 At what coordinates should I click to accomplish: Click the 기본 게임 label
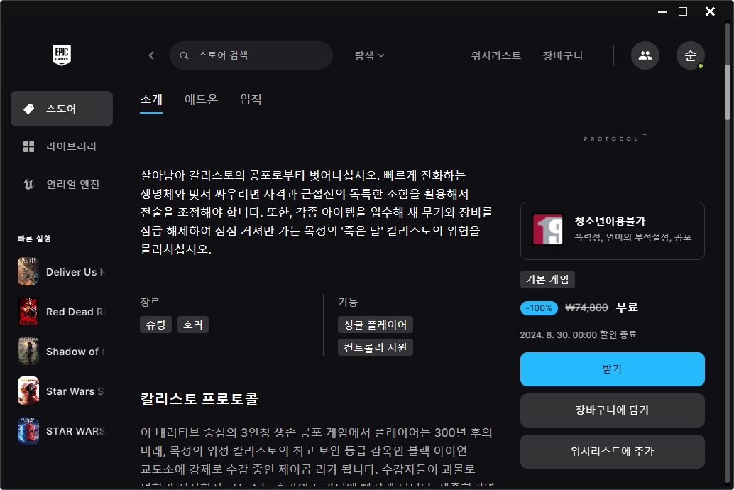click(x=547, y=280)
